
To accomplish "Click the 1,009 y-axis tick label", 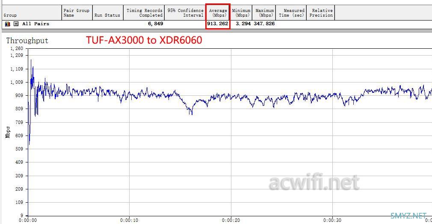I will pyautogui.click(x=17, y=82).
